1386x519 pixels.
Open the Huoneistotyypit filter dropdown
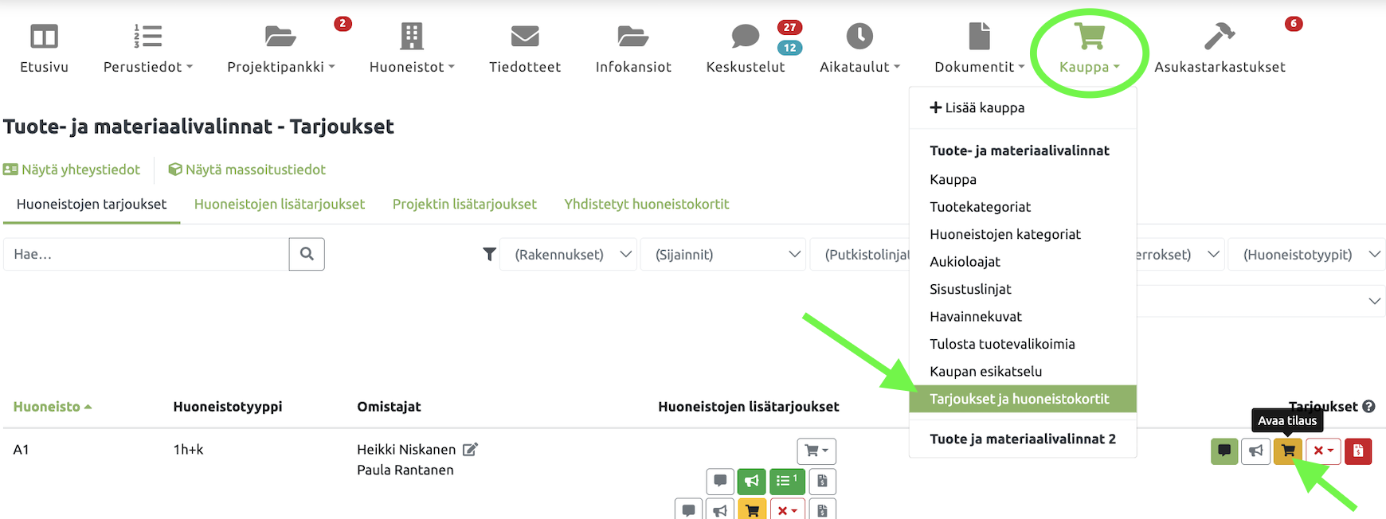(x=1306, y=255)
